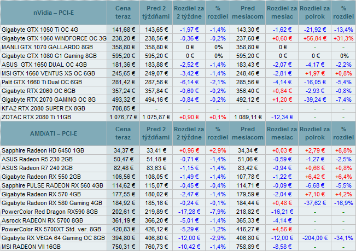Screen dimensions: 356x251
Task: Click the price '708,85 €'
Action: (123, 108)
